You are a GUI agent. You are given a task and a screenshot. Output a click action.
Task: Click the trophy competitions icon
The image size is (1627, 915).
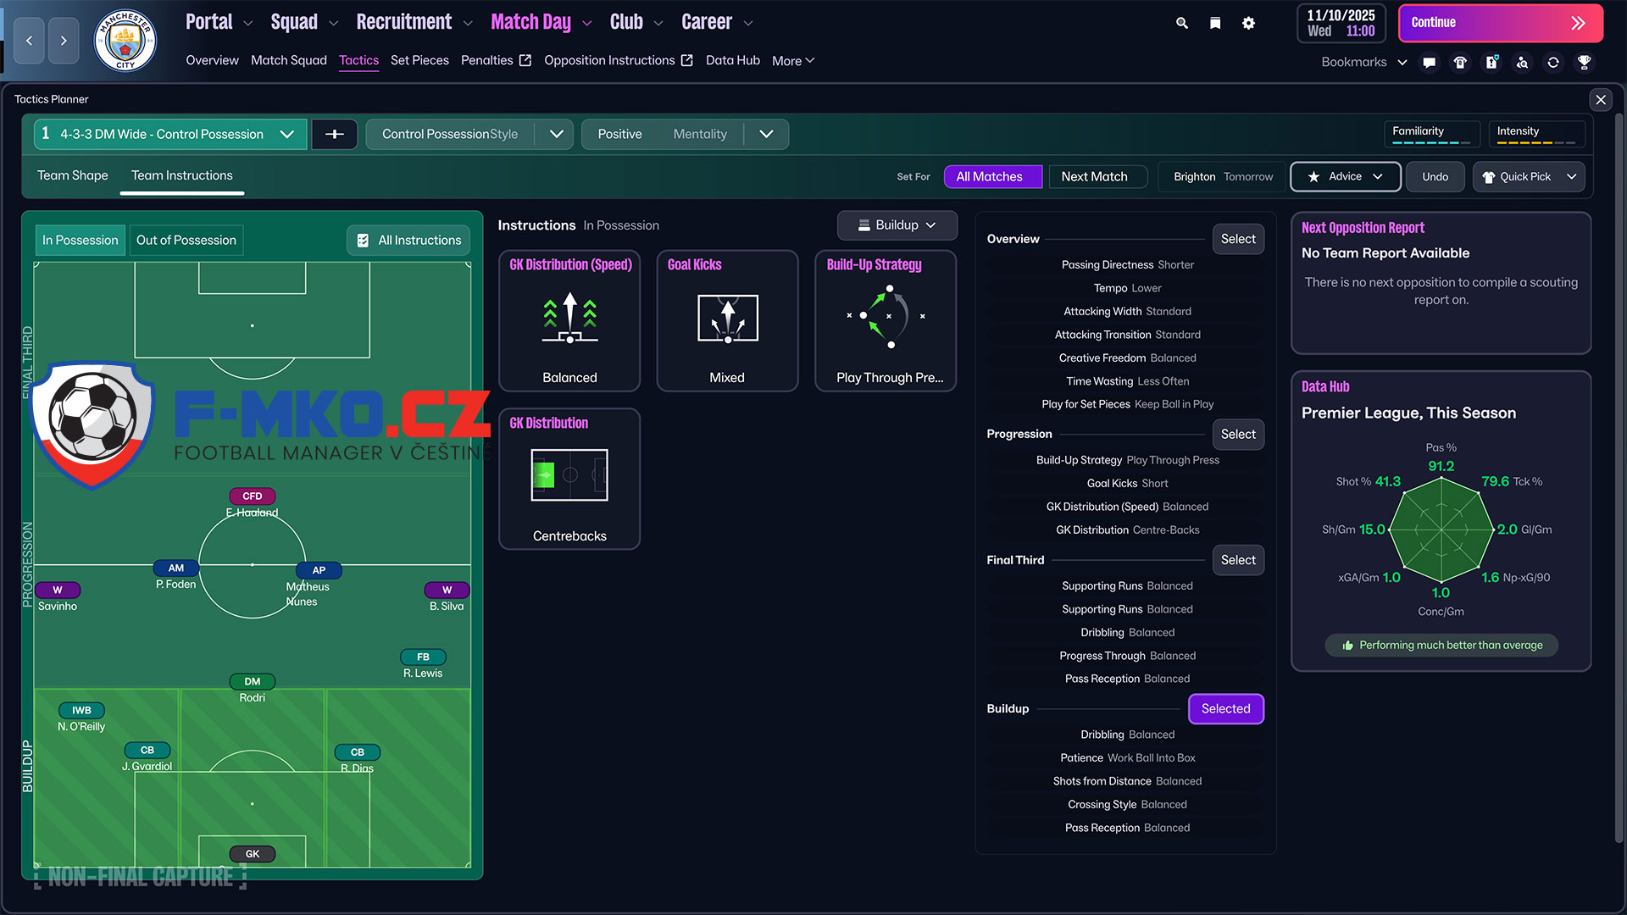point(1584,62)
